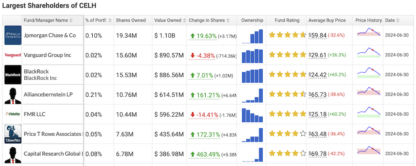Click Capital Research price history sparkline
The height and width of the screenshot is (166, 416).
point(369,150)
